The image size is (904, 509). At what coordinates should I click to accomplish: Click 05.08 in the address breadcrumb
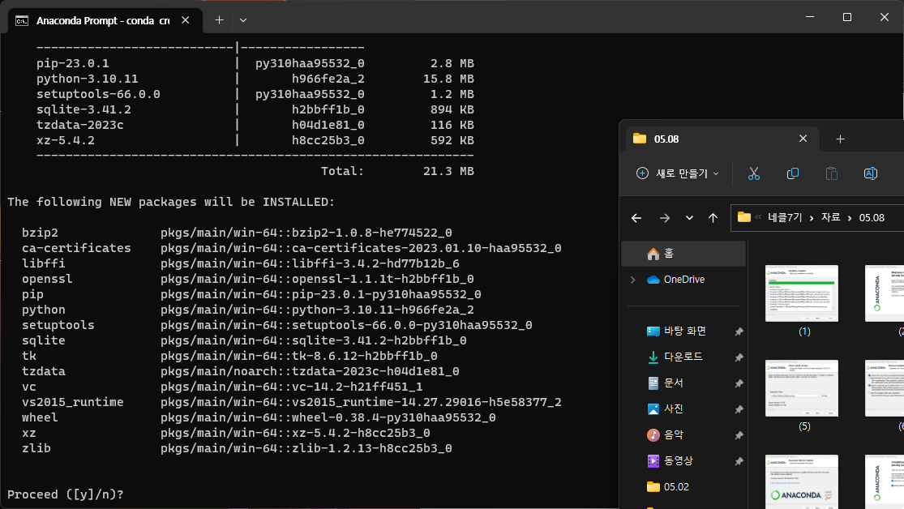(x=872, y=218)
